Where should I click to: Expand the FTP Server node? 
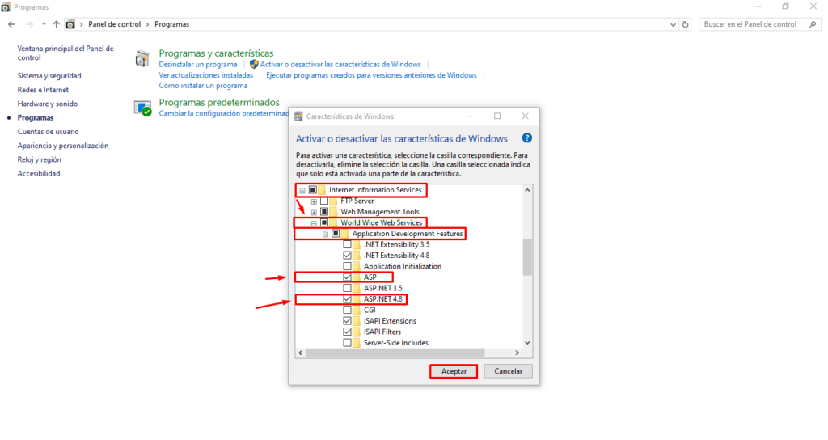(314, 201)
